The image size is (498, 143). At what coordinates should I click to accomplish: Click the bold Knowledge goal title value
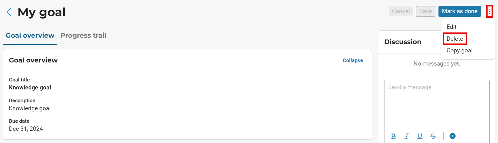pos(30,88)
